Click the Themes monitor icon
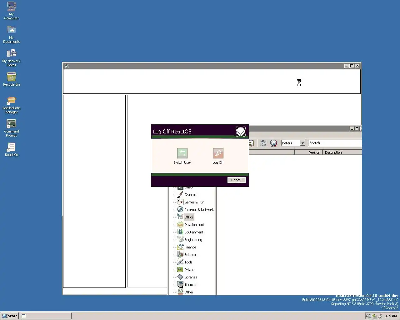The width and height of the screenshot is (400, 320). (180, 285)
